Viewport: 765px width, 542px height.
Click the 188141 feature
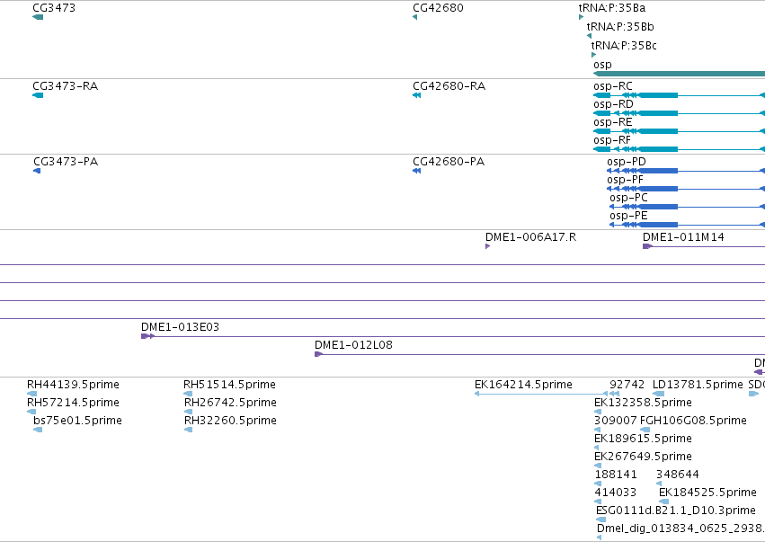(x=598, y=484)
